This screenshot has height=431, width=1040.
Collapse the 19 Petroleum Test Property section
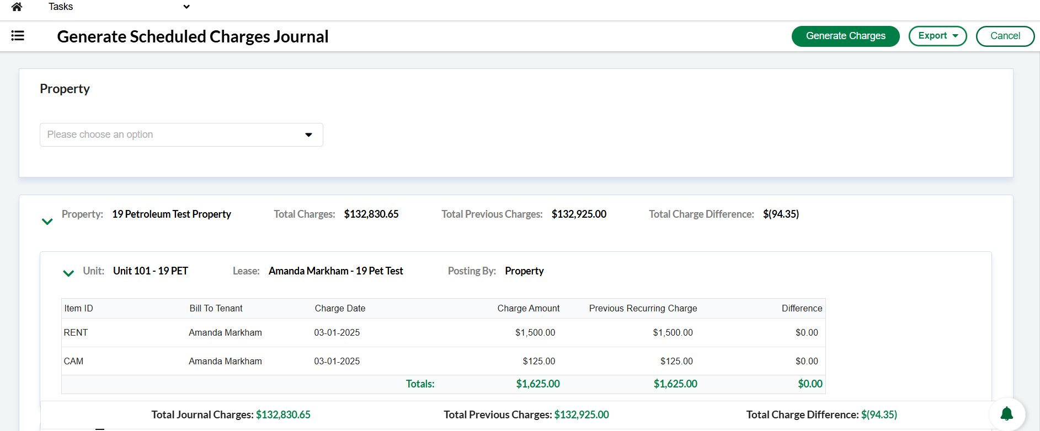point(47,222)
